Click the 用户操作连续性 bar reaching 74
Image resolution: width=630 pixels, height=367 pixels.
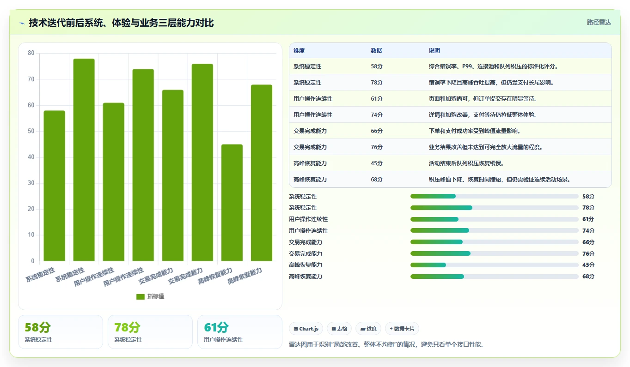pyautogui.click(x=143, y=165)
